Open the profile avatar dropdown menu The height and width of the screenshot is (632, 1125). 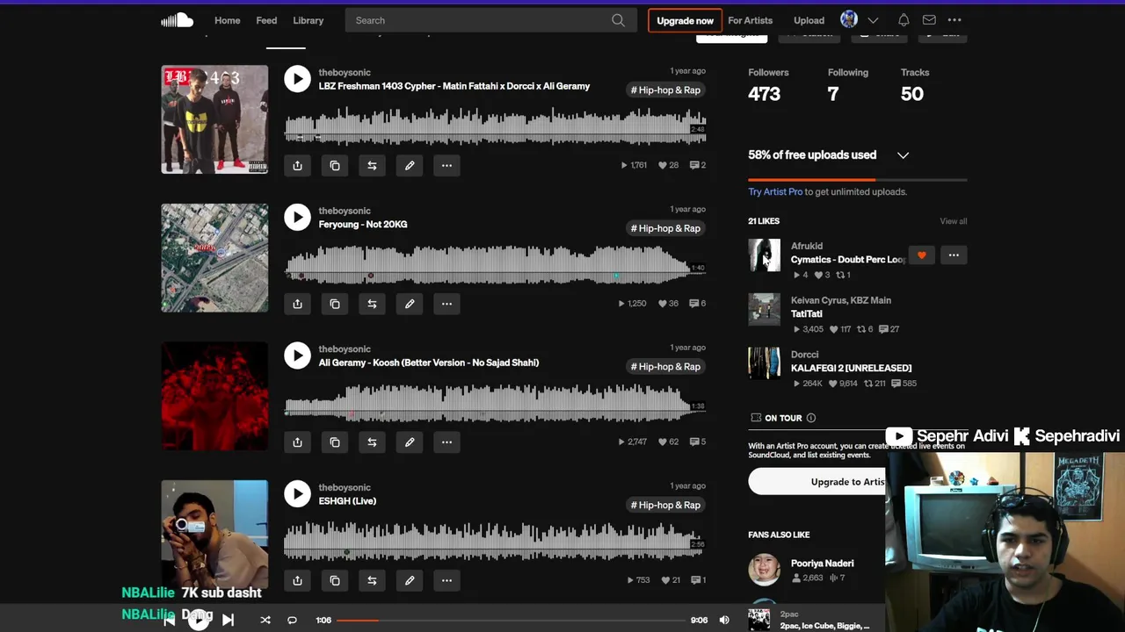coord(873,20)
